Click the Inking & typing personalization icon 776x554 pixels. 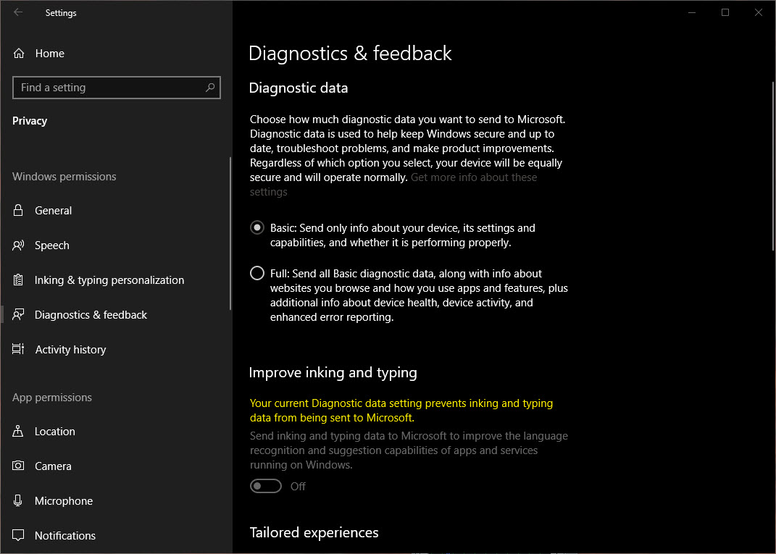tap(19, 280)
